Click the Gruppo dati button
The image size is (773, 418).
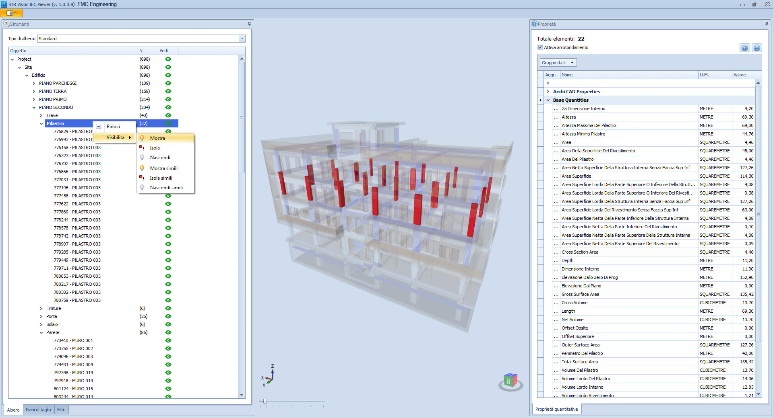pos(558,63)
